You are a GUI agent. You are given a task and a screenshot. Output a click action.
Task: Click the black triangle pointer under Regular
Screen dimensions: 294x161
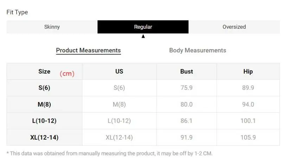(x=143, y=36)
